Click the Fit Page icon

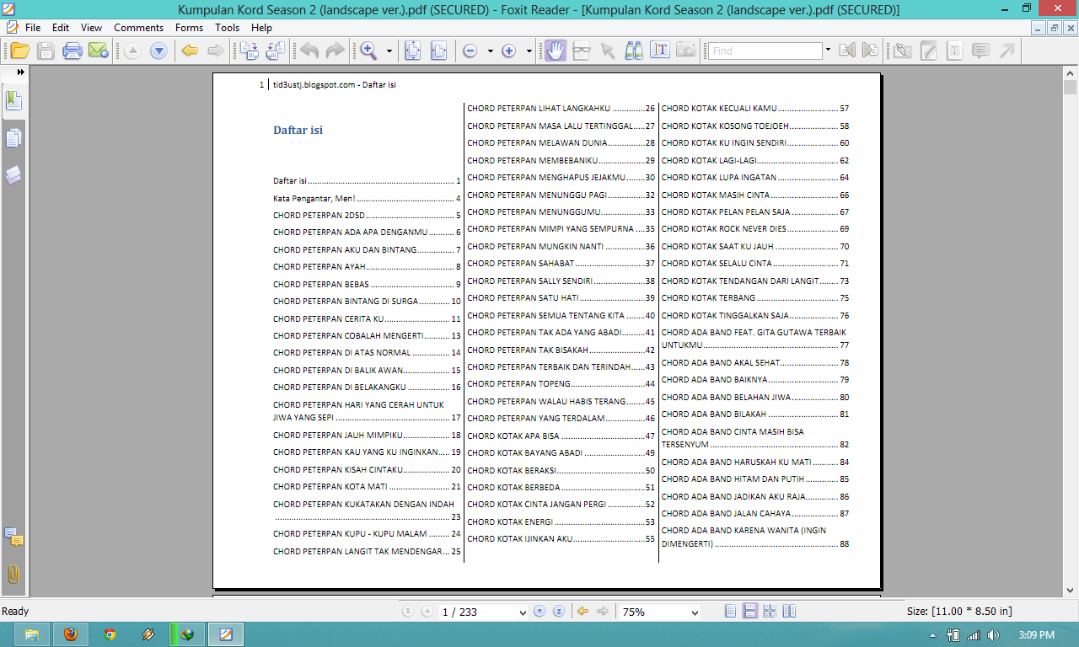(x=412, y=51)
